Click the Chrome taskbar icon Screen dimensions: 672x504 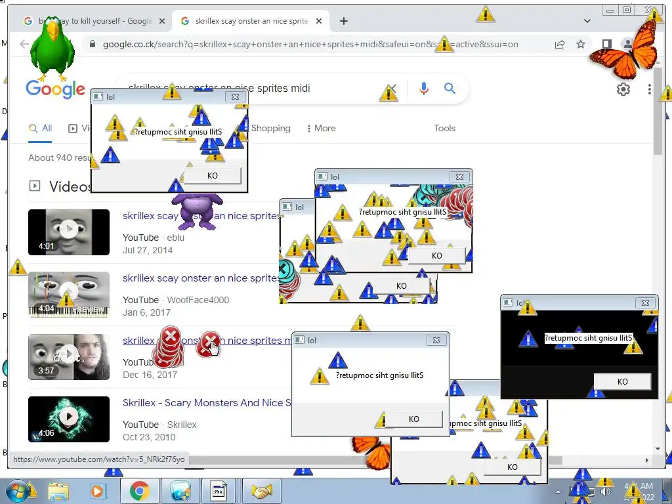click(x=140, y=491)
